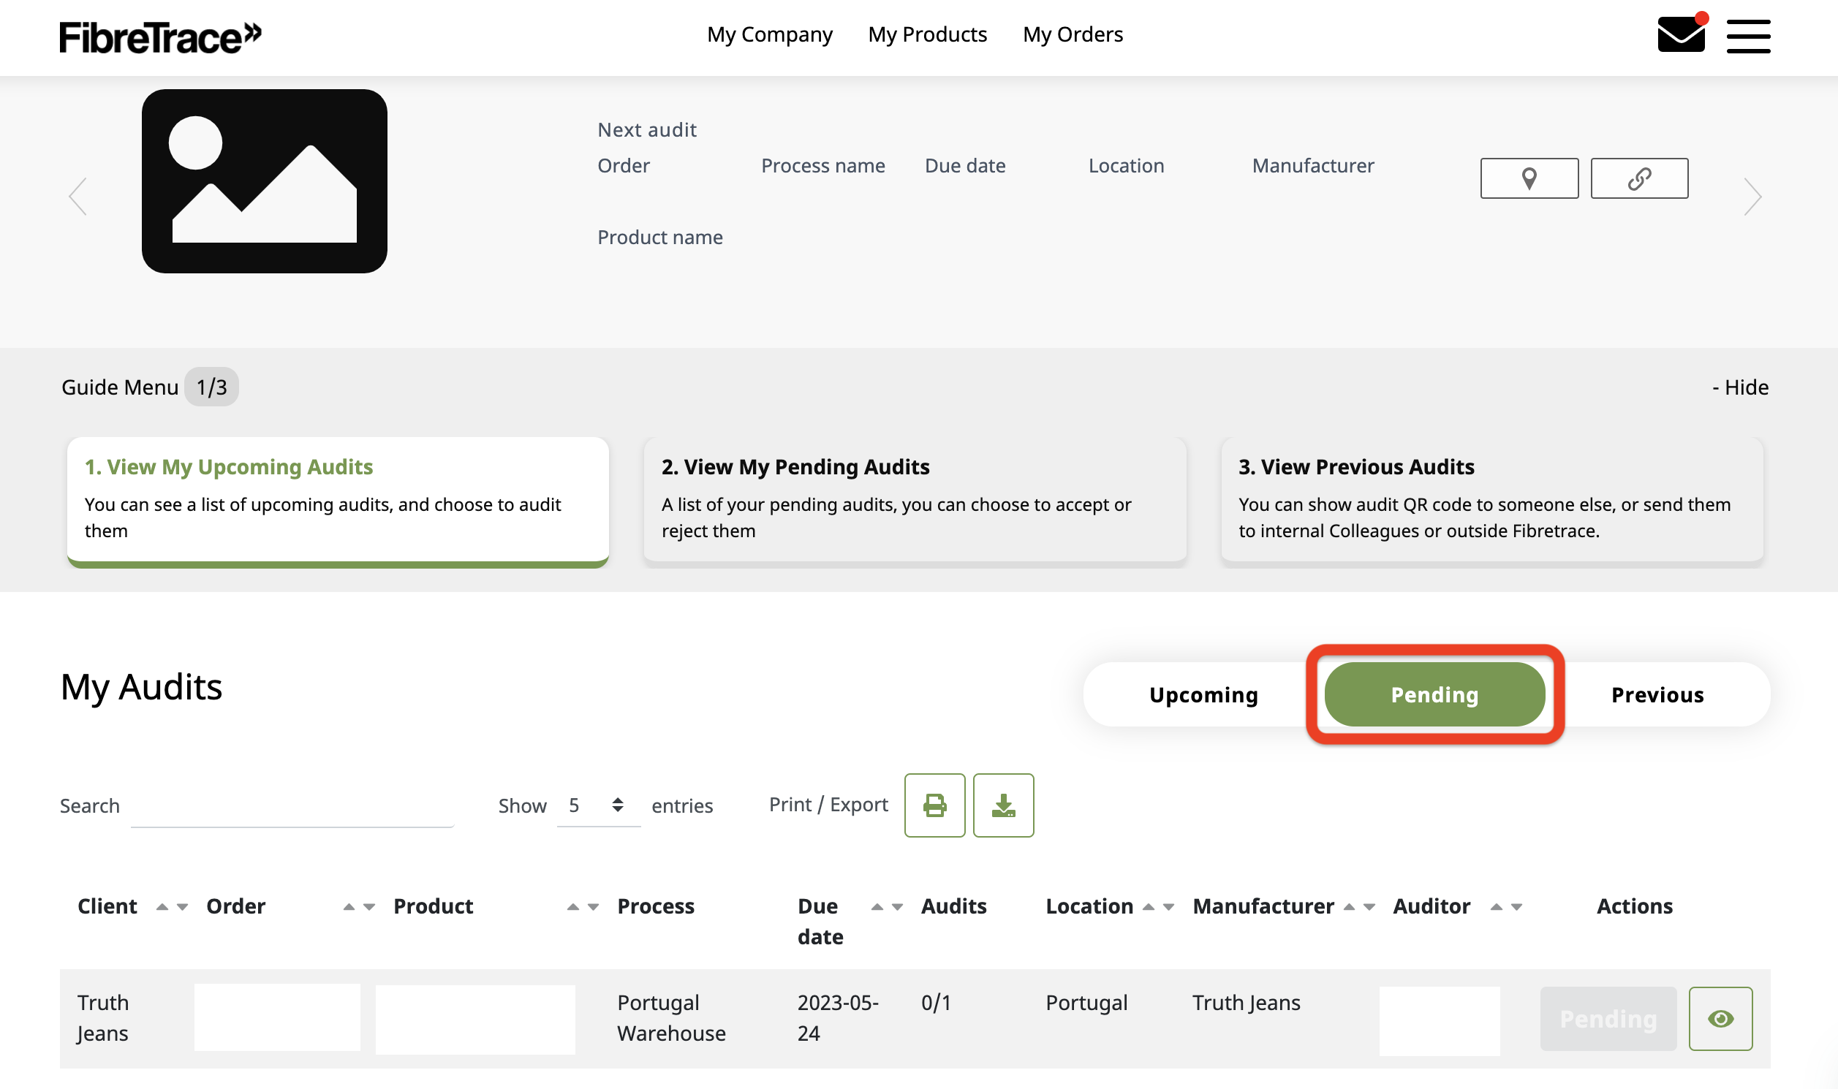
Task: Export audits with the download icon
Action: (x=1003, y=805)
